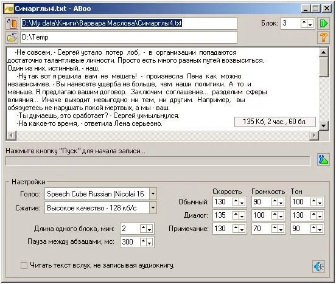Open the Сжатие compression quality dropdown
Screen dimensions: 336x284
click(x=153, y=208)
